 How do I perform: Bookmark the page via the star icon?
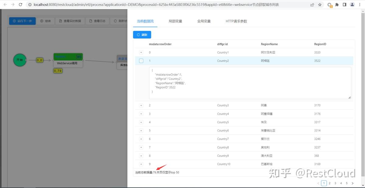(x=320, y=5)
